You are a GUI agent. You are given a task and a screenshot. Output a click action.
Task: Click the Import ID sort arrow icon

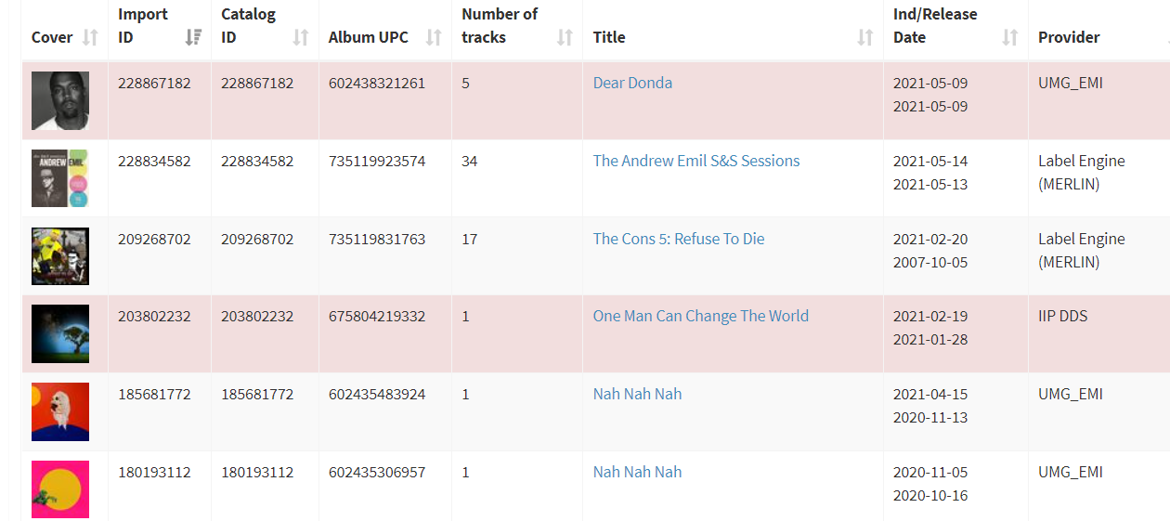[193, 37]
